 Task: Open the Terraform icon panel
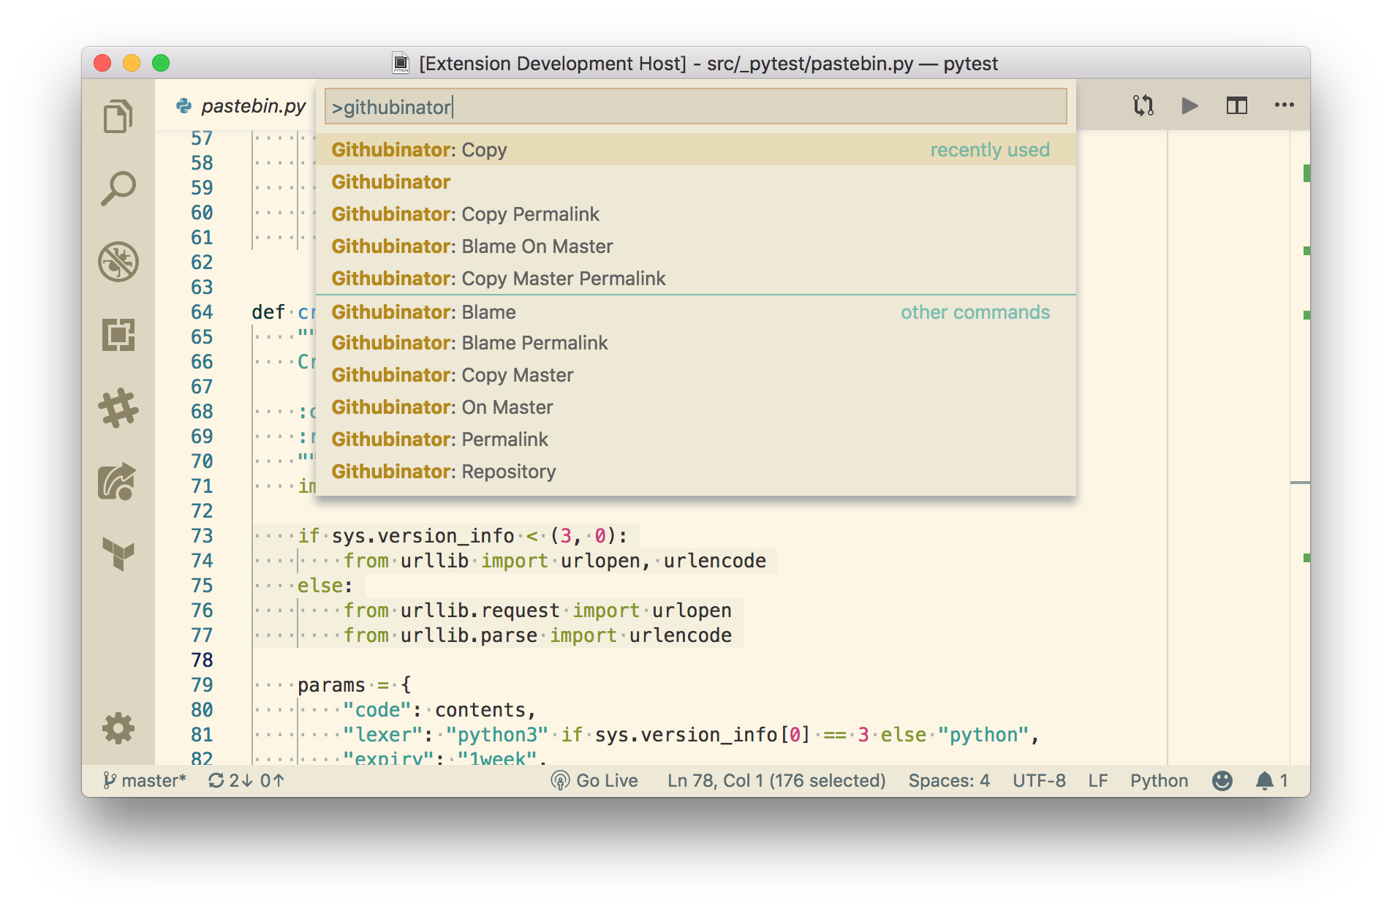(x=118, y=554)
